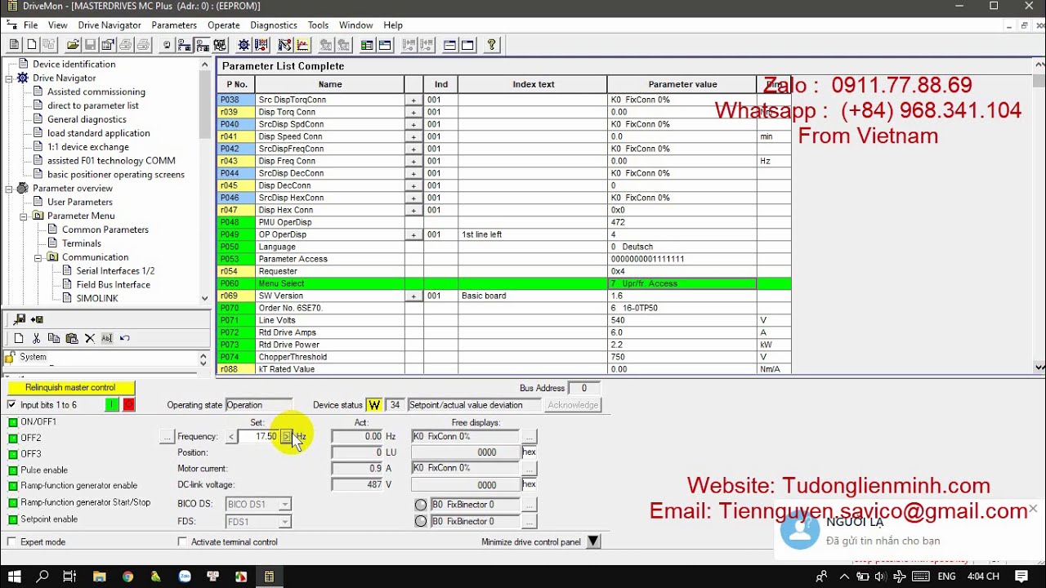
Task: Check Activate terminal control
Action: pos(182,541)
